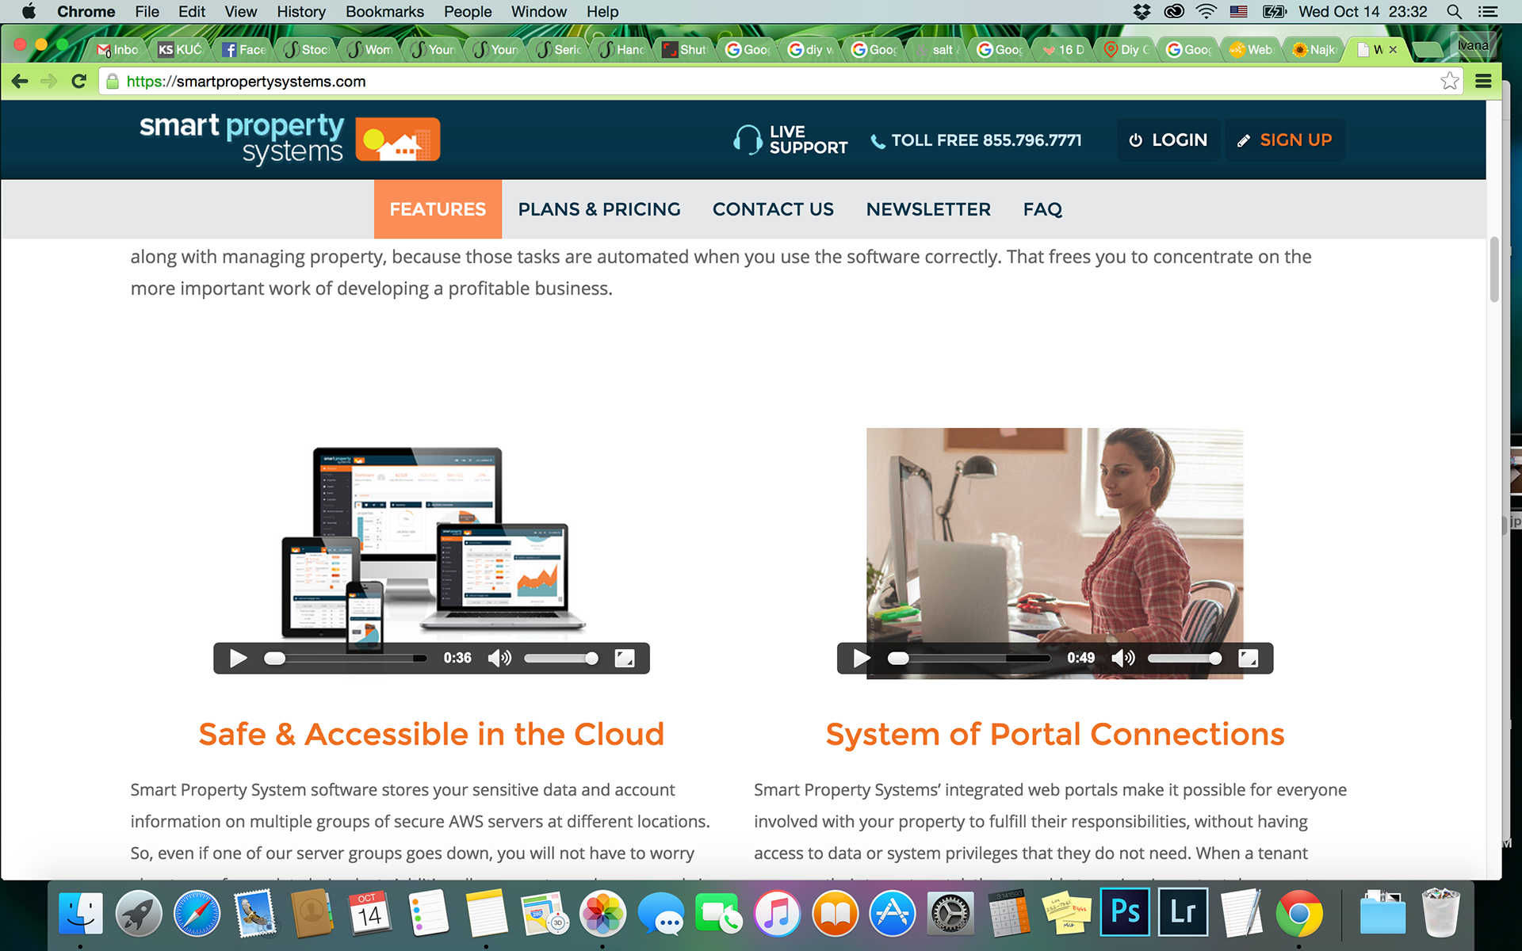
Task: Open the FAQ page
Action: (1042, 209)
